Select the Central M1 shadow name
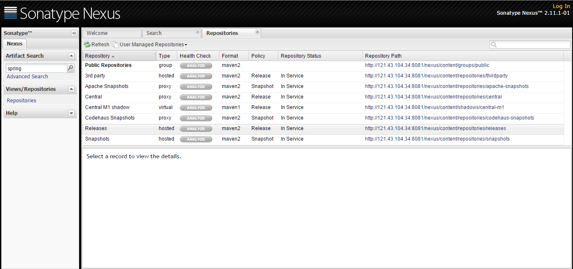 [107, 107]
